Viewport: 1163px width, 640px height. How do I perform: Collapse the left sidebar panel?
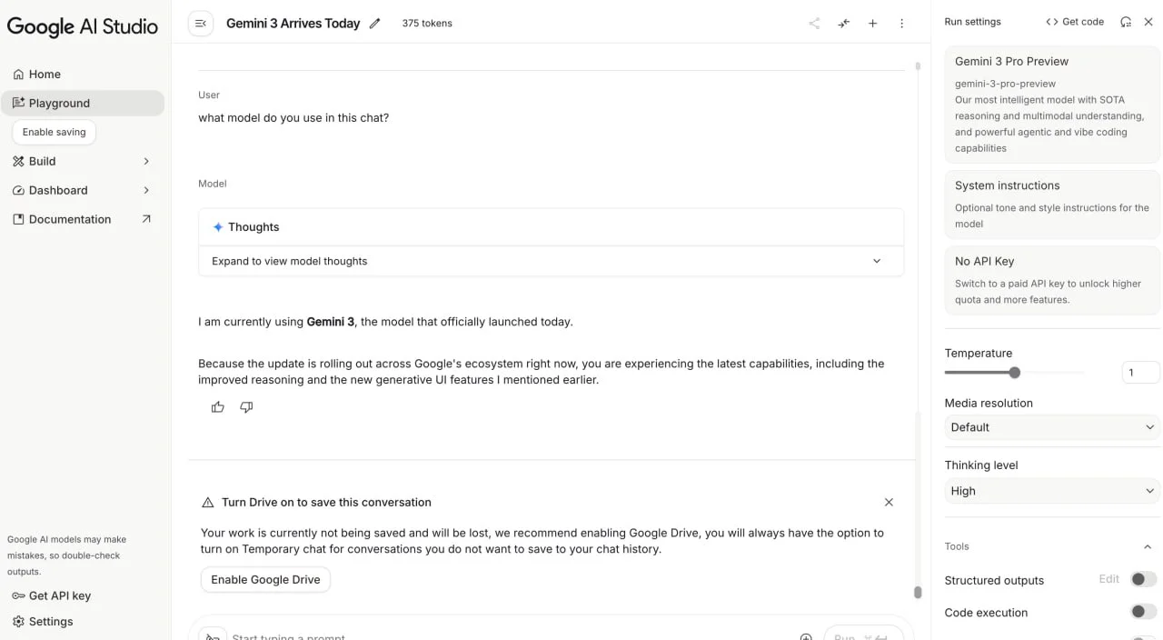pos(201,24)
